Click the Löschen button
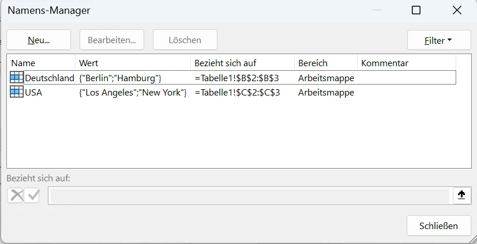The height and width of the screenshot is (244, 477). (185, 40)
